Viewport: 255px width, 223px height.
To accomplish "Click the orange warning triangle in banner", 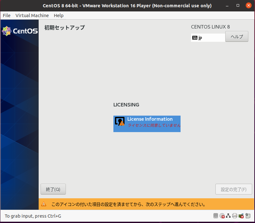I will (x=44, y=204).
